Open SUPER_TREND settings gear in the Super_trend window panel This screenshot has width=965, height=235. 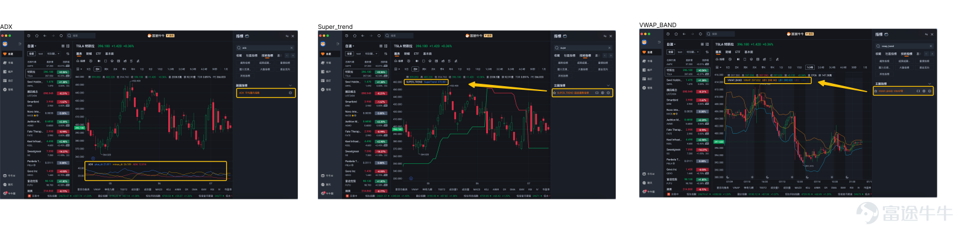tap(603, 93)
